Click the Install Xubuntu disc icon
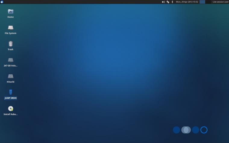This screenshot has width=229, height=143. 11,109
